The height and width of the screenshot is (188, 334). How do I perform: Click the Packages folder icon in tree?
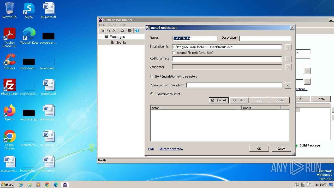coord(106,37)
